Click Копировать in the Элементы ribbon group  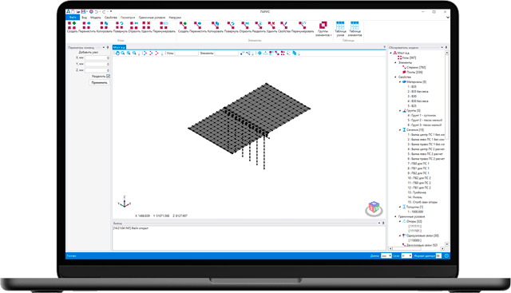[x=215, y=27]
